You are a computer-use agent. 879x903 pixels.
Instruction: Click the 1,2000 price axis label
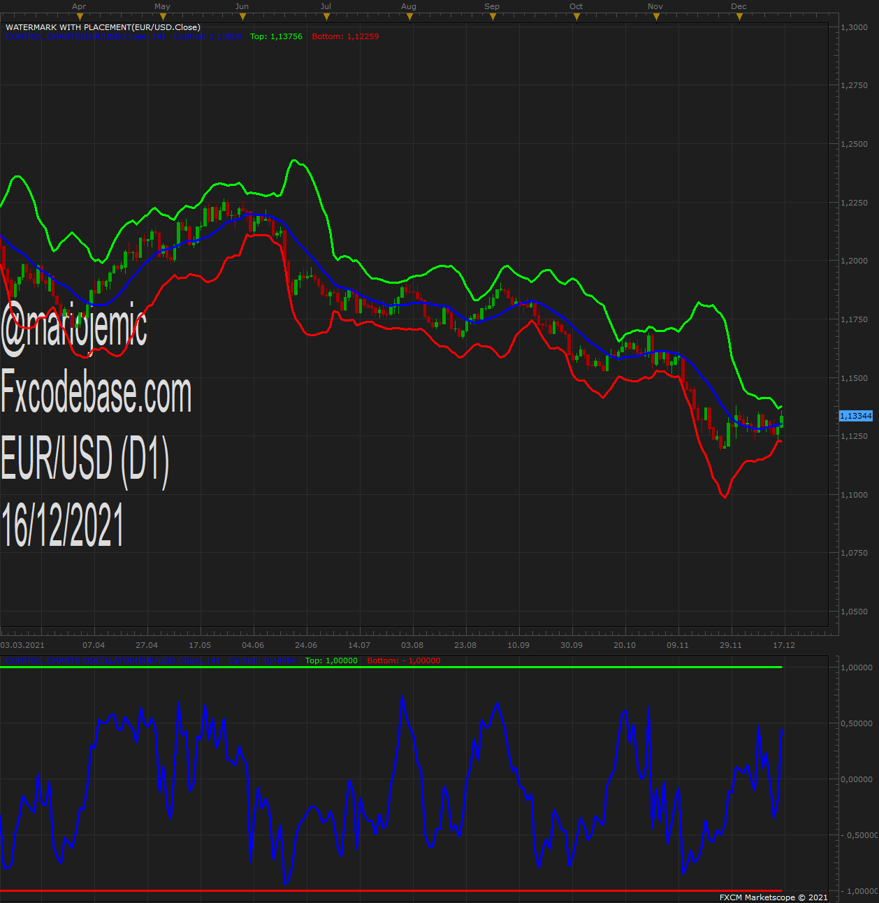pos(855,261)
